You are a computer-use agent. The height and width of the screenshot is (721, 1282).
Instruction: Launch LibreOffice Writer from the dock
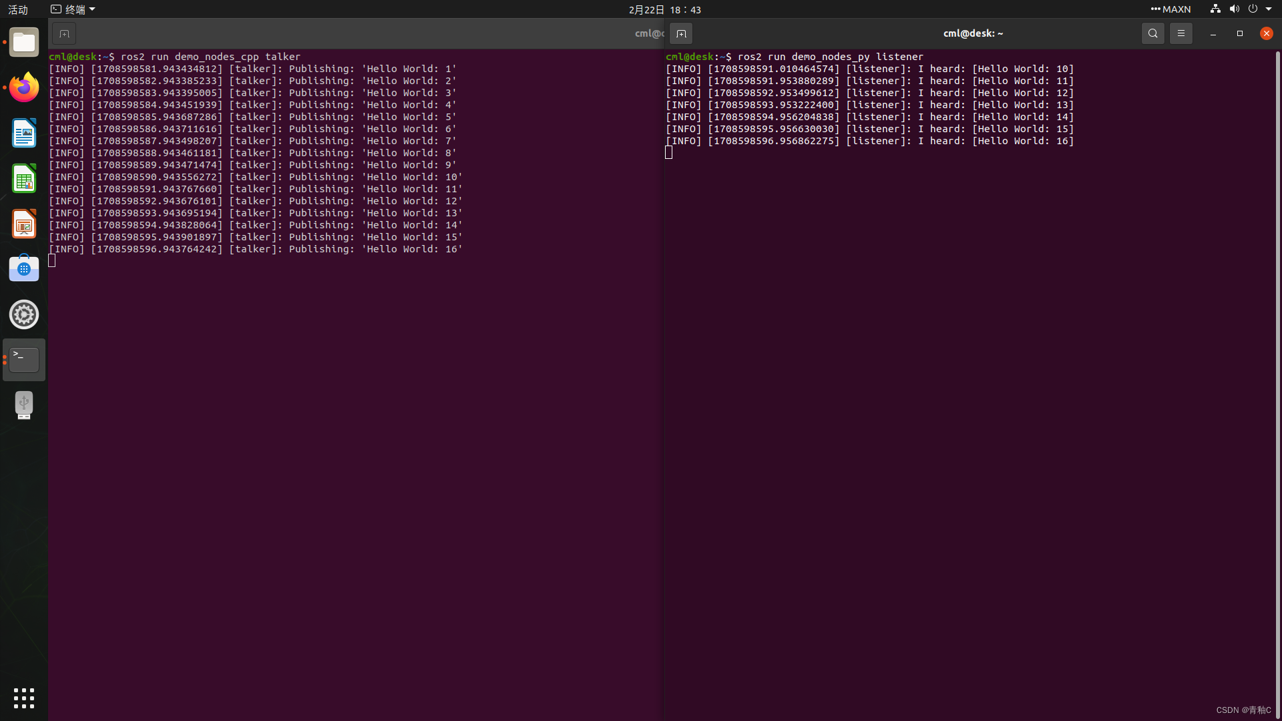(24, 133)
